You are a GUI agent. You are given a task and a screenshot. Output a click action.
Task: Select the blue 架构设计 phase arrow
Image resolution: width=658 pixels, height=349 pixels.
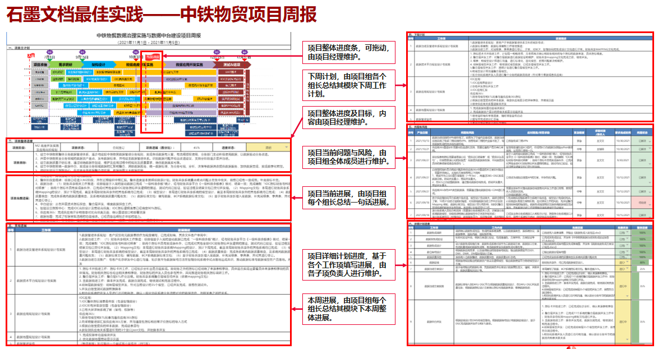99,65
